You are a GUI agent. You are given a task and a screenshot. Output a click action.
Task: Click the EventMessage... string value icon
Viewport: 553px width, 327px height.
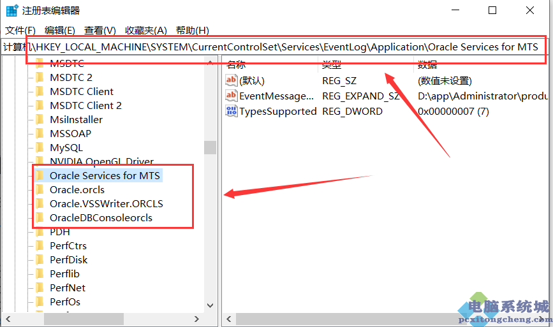click(232, 96)
